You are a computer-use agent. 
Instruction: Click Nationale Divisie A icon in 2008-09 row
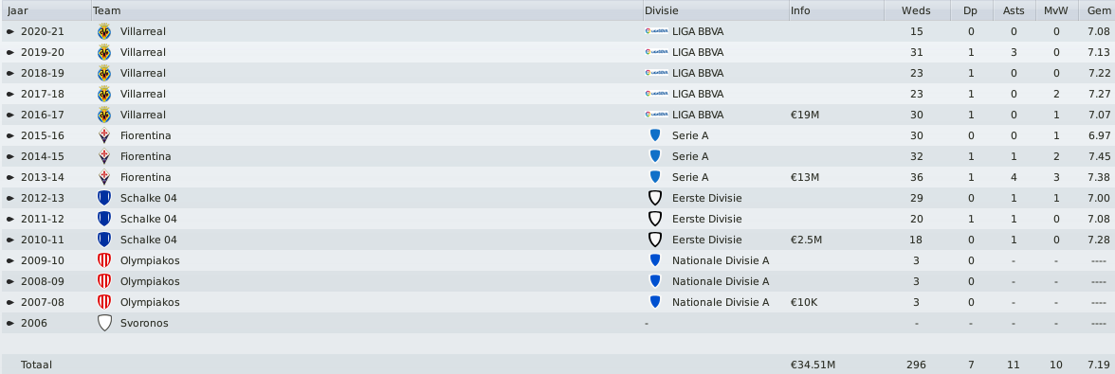coord(655,281)
